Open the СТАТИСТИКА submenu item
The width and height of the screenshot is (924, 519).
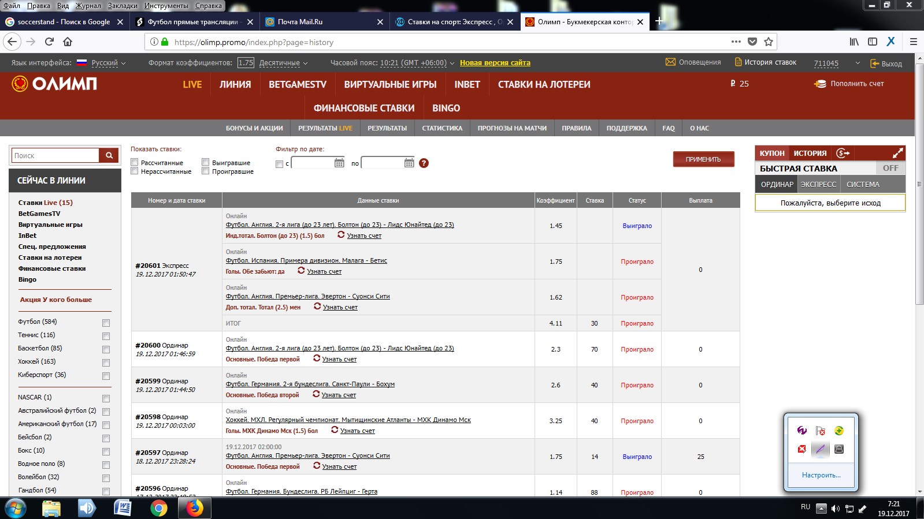click(x=442, y=128)
